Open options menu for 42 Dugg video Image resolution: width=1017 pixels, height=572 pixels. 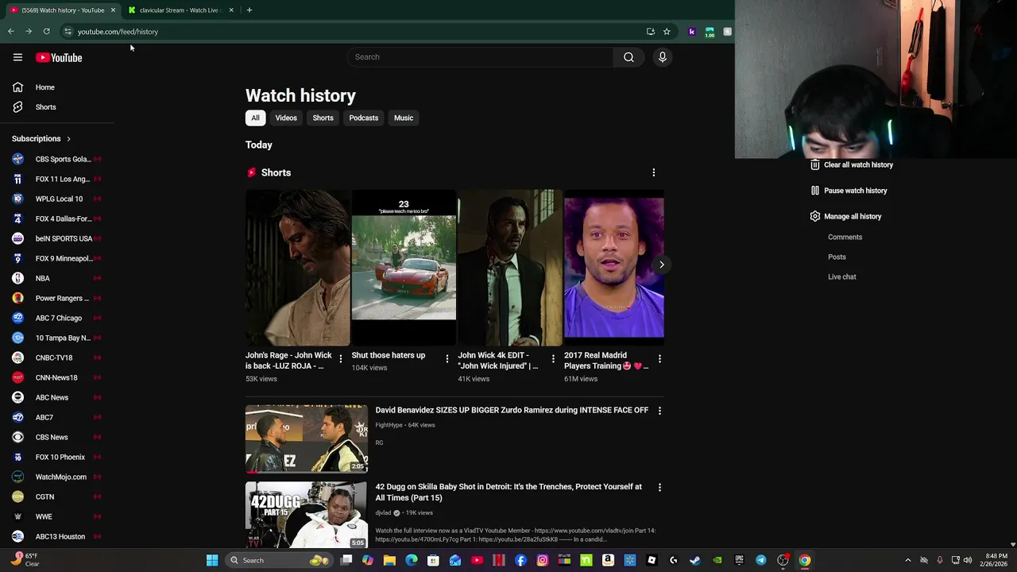click(x=659, y=487)
